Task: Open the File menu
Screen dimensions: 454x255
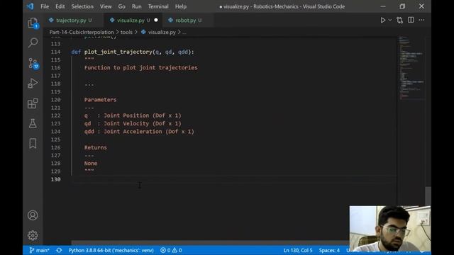Action: (45, 6)
